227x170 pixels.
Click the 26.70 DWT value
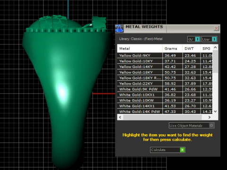[190, 106]
